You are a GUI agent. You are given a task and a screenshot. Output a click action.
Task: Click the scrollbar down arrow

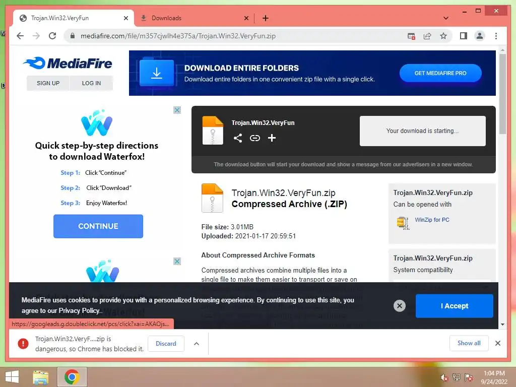(502, 325)
